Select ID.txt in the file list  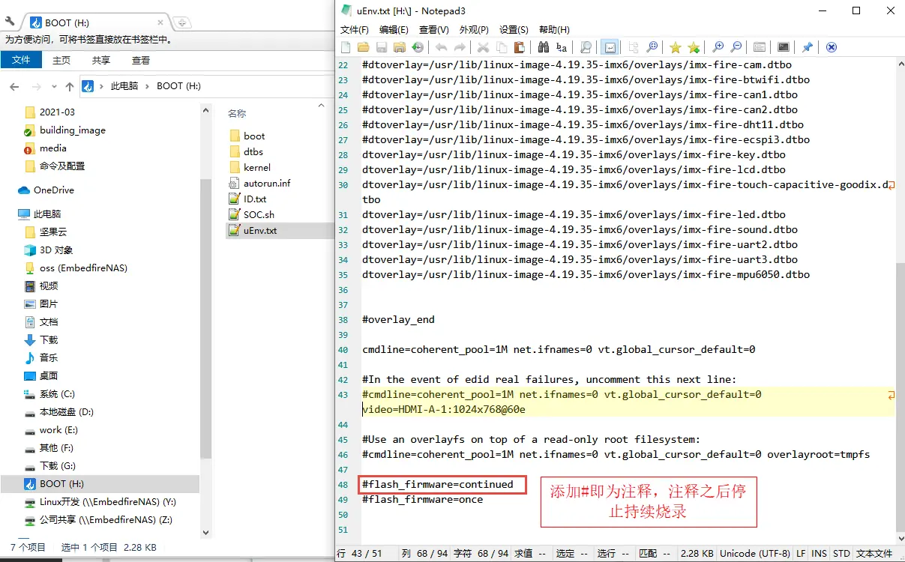tap(255, 199)
